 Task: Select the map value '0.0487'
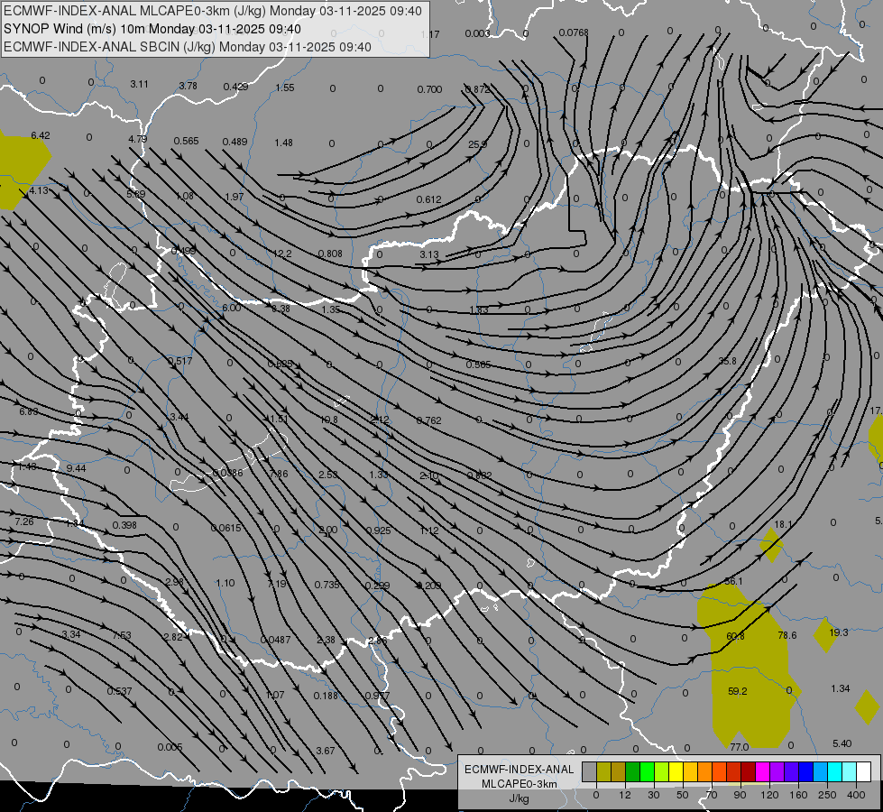[275, 640]
